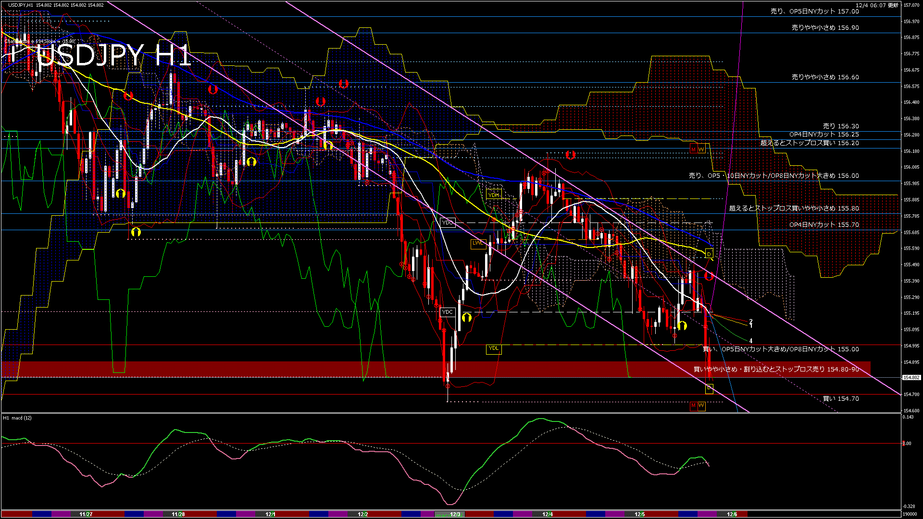Click the 買い 154.70 level label
This screenshot has width=923, height=519.
click(840, 399)
